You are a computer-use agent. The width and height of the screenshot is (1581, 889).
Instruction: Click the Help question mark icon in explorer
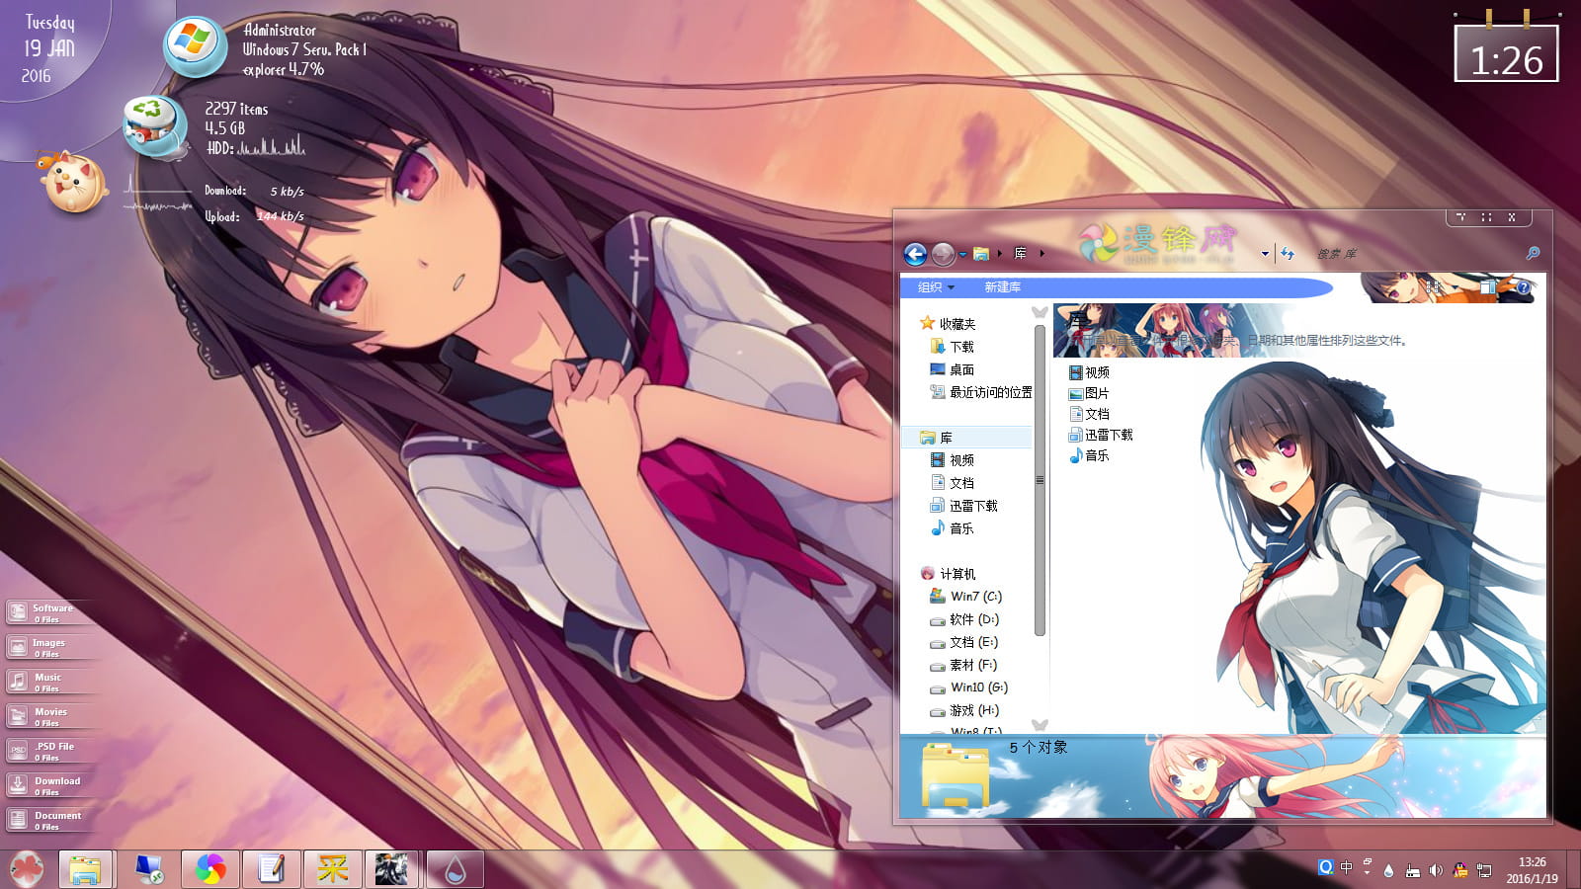tap(1525, 287)
